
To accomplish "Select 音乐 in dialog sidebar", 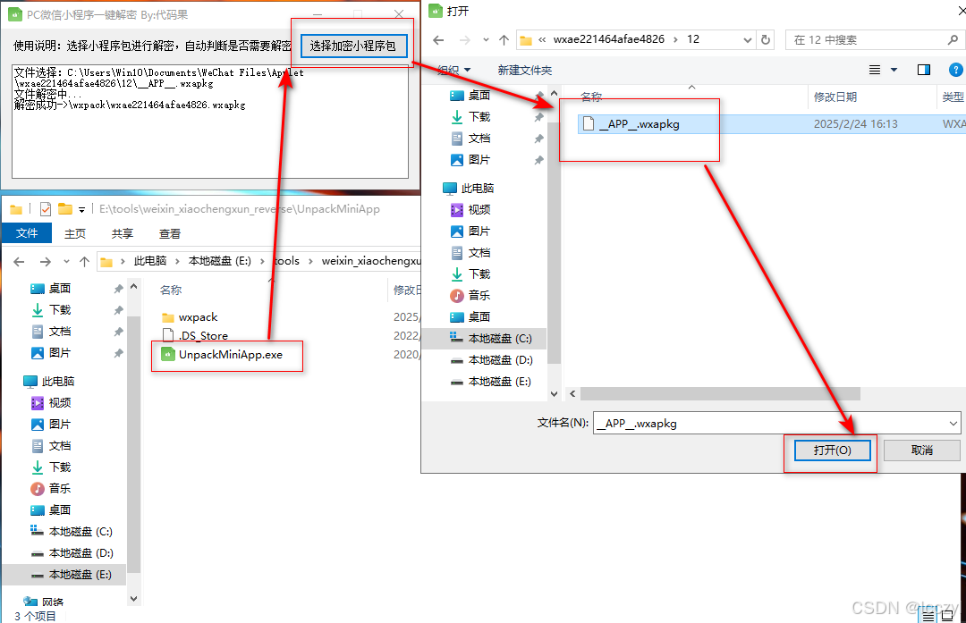I will (479, 296).
